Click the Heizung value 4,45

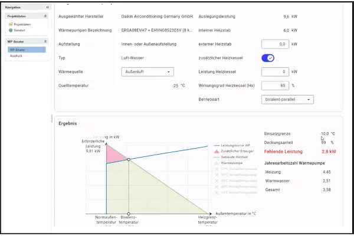tap(327, 172)
